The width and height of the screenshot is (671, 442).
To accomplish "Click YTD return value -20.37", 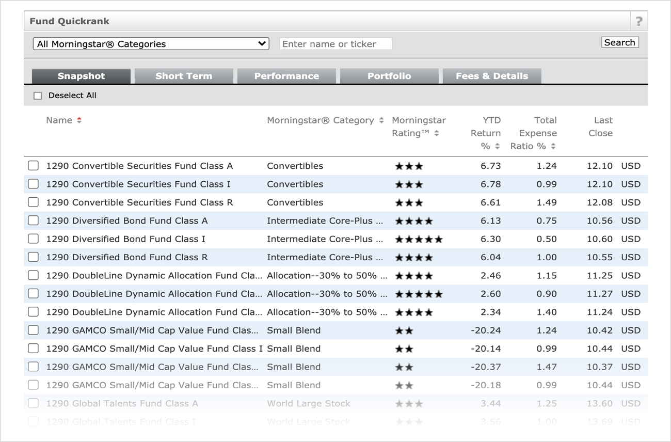I will click(486, 367).
